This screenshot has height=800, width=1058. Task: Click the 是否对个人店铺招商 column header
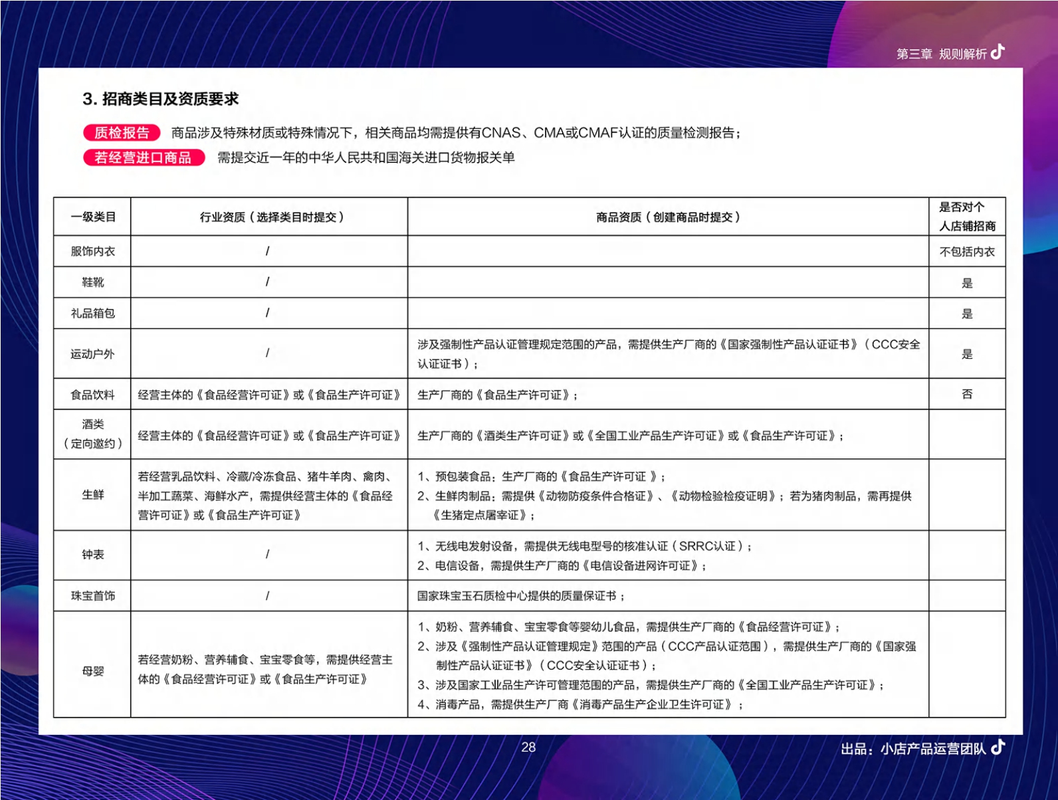(967, 217)
